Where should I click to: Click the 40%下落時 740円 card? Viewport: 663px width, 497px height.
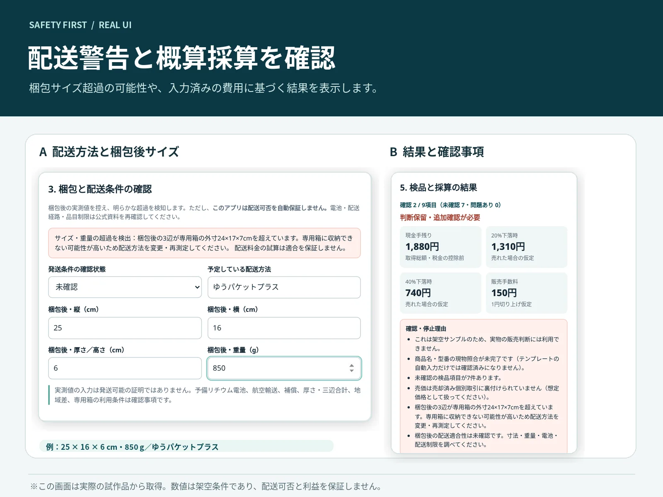coord(440,293)
